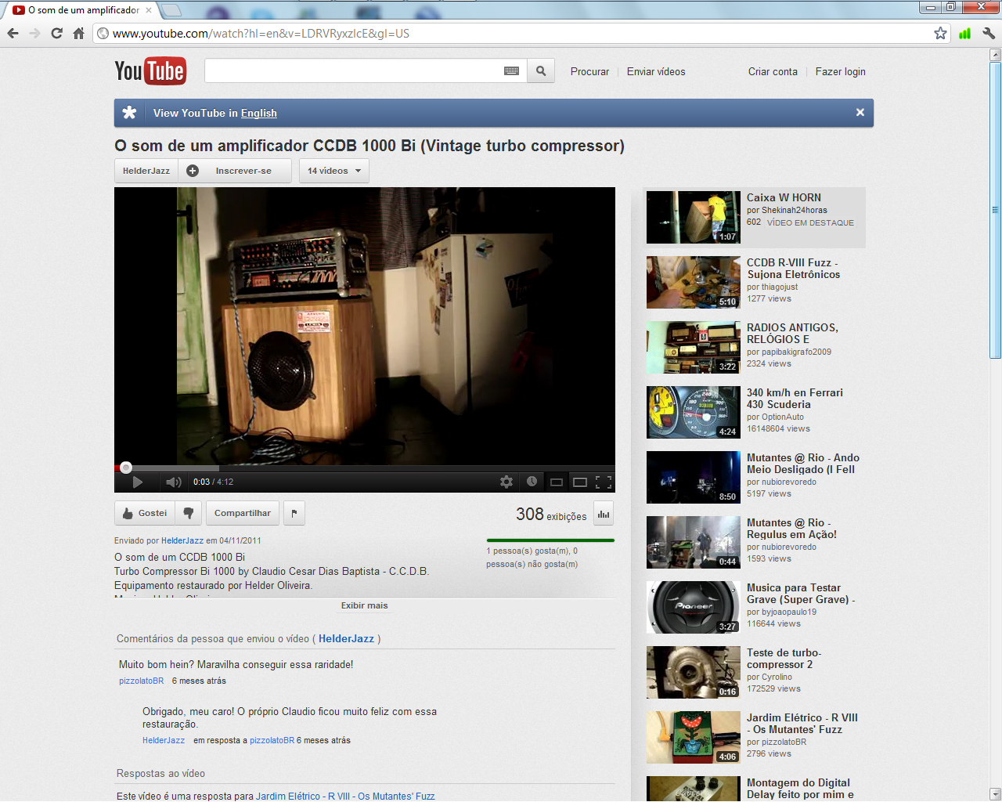Switch to small player size
Viewport: 1002px width, 802px height.
[557, 482]
